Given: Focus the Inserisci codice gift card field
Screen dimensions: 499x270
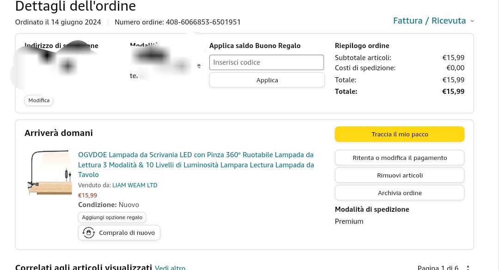Looking at the screenshot, I should coord(267,62).
